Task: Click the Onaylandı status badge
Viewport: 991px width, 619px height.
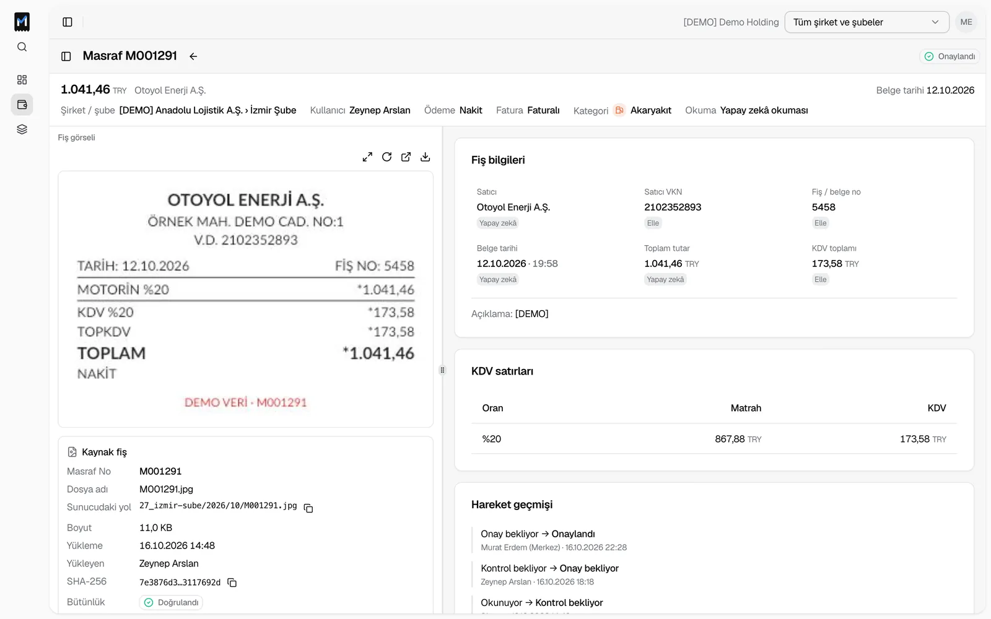Action: click(950, 56)
